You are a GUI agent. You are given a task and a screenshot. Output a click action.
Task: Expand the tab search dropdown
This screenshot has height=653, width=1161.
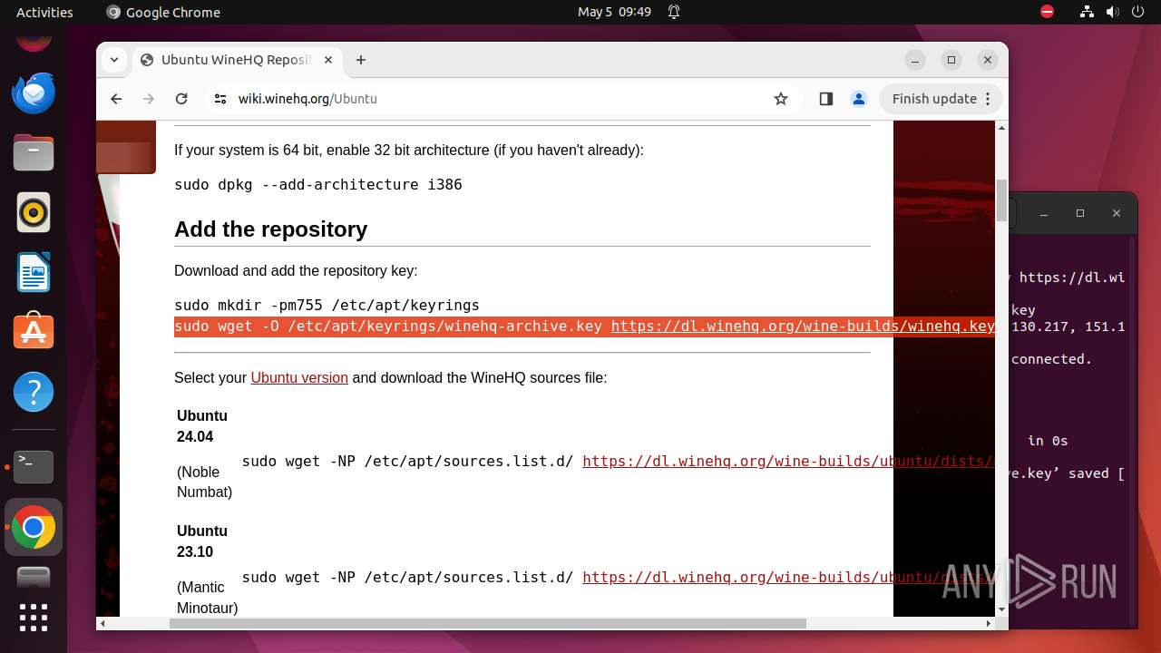114,60
